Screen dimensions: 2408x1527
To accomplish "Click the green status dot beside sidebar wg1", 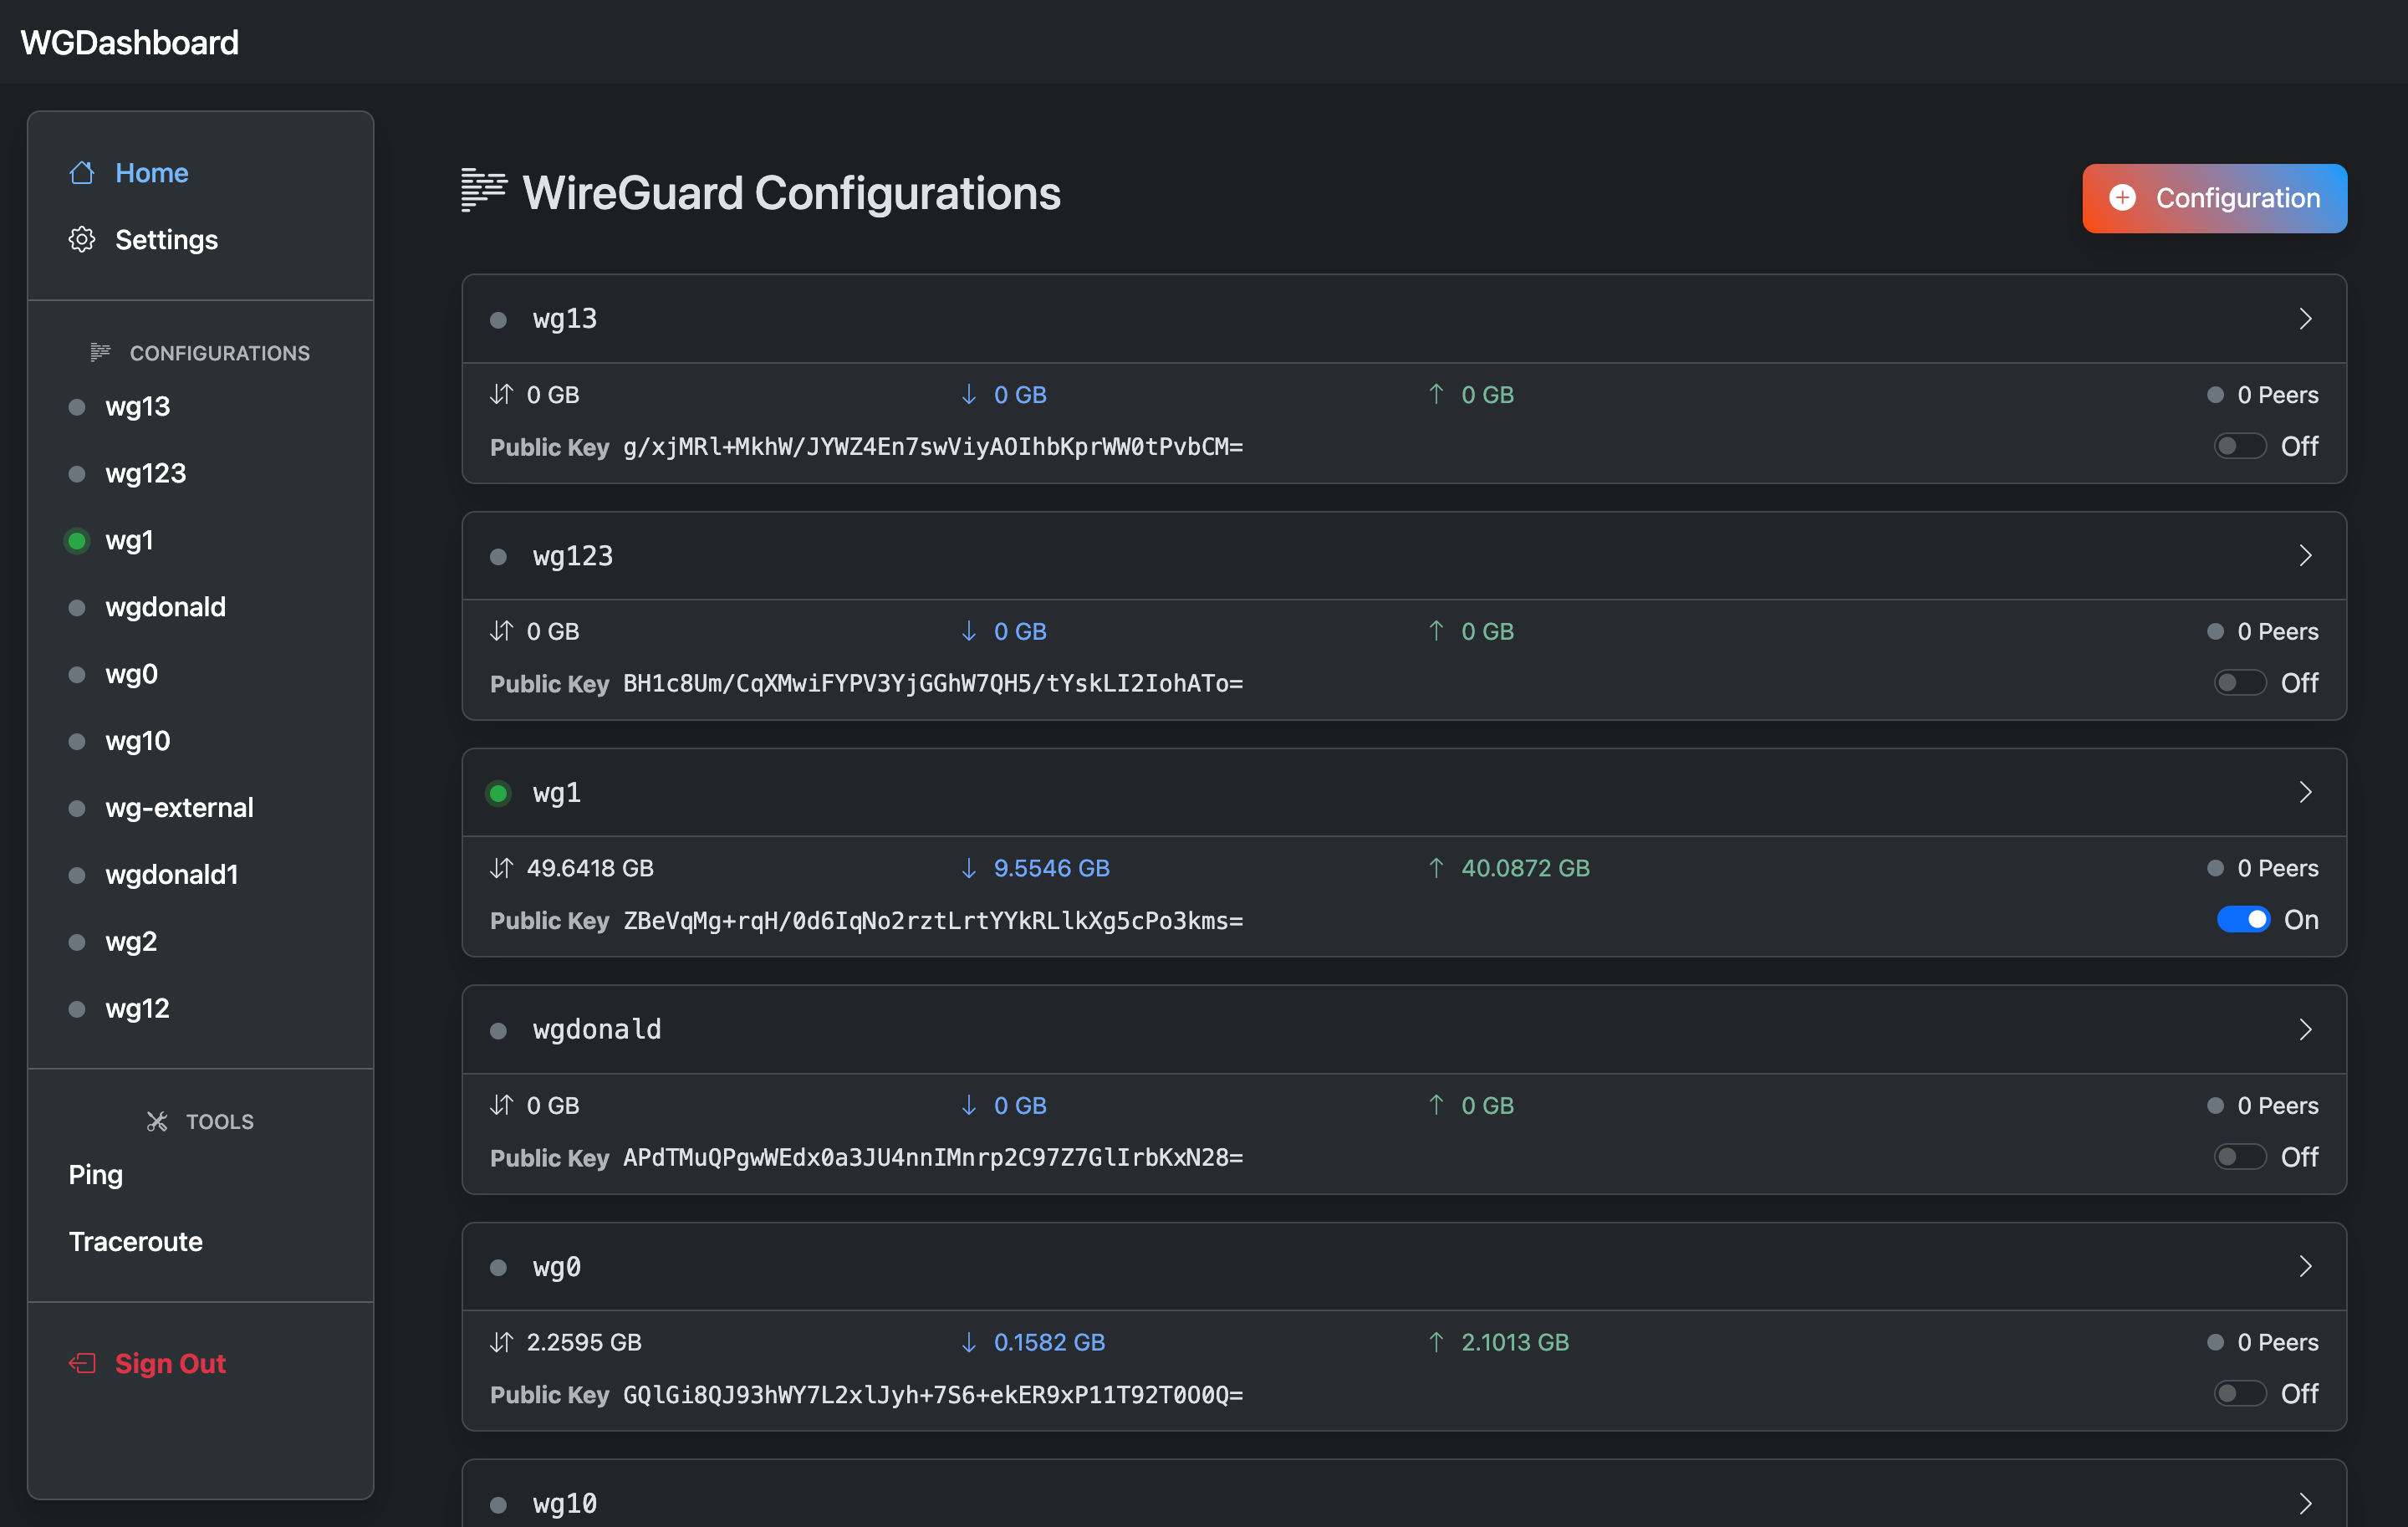I will click(x=77, y=541).
